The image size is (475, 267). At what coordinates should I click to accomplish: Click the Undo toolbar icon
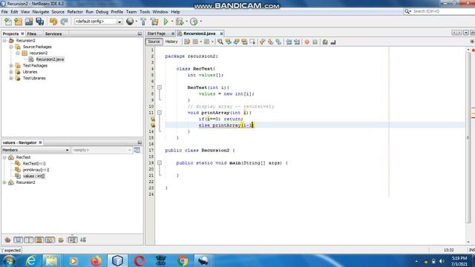click(x=53, y=22)
